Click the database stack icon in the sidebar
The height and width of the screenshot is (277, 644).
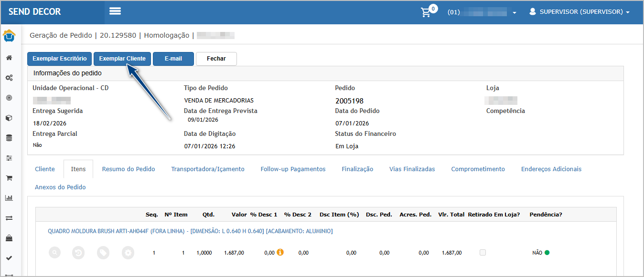coord(9,138)
